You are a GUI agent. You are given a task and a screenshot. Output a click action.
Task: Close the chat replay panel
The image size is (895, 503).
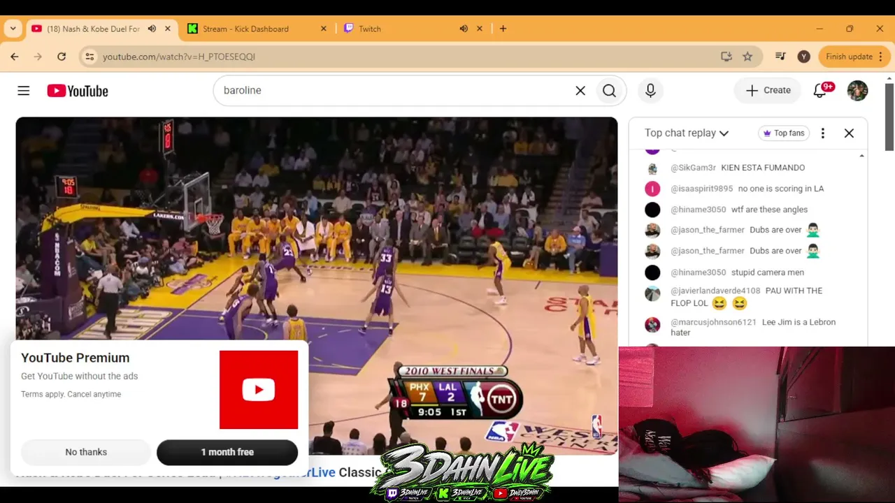(849, 133)
